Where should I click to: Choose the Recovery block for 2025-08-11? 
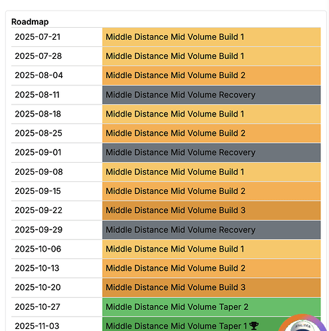212,95
